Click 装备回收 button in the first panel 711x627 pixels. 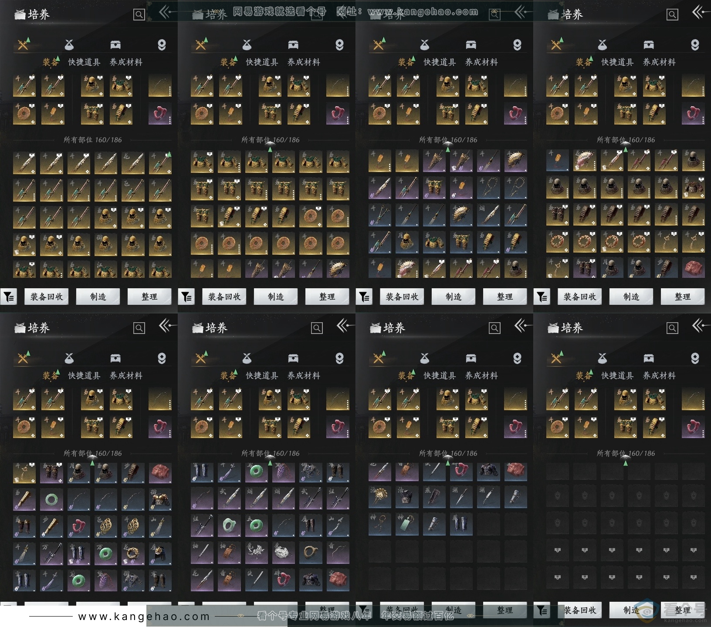(x=47, y=297)
